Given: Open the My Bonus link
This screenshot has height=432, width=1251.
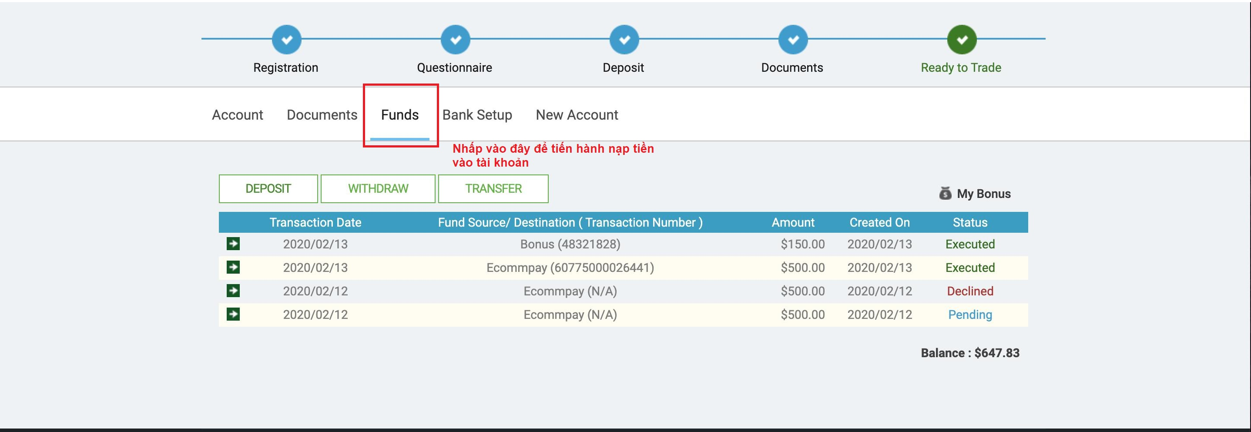Looking at the screenshot, I should click(x=983, y=194).
